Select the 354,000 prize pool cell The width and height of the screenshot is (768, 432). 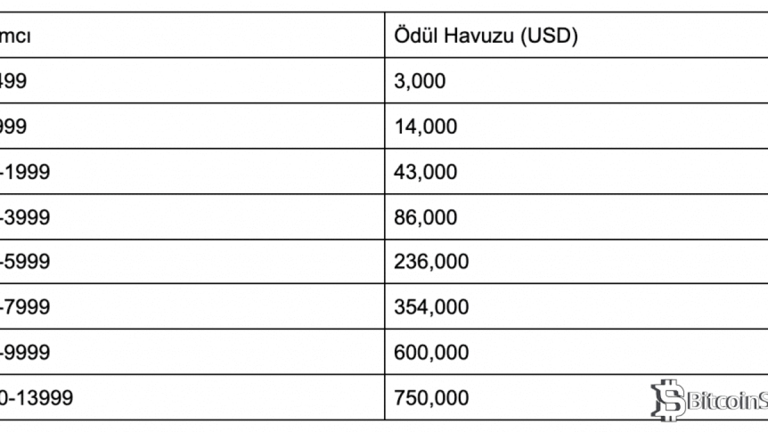pyautogui.click(x=431, y=307)
